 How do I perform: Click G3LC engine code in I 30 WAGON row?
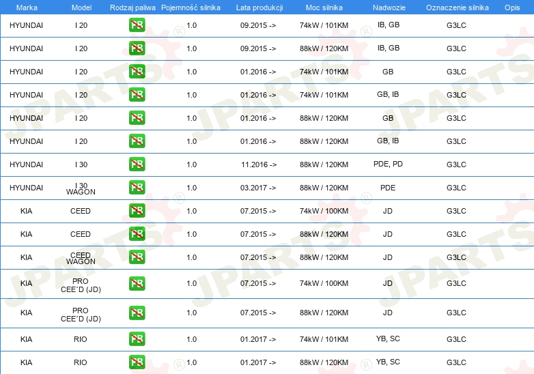(x=456, y=188)
